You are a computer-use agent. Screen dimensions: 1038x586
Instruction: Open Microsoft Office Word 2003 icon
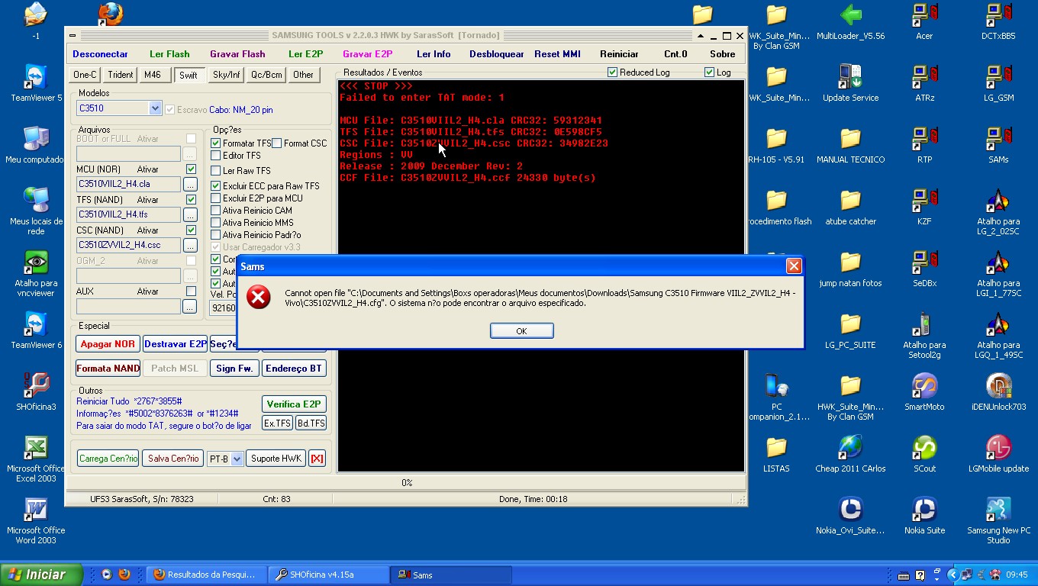tap(36, 521)
